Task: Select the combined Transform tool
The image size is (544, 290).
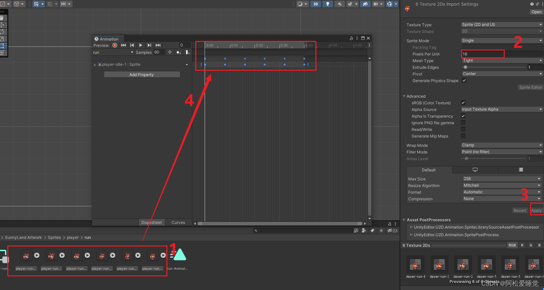Action: [2, 52]
